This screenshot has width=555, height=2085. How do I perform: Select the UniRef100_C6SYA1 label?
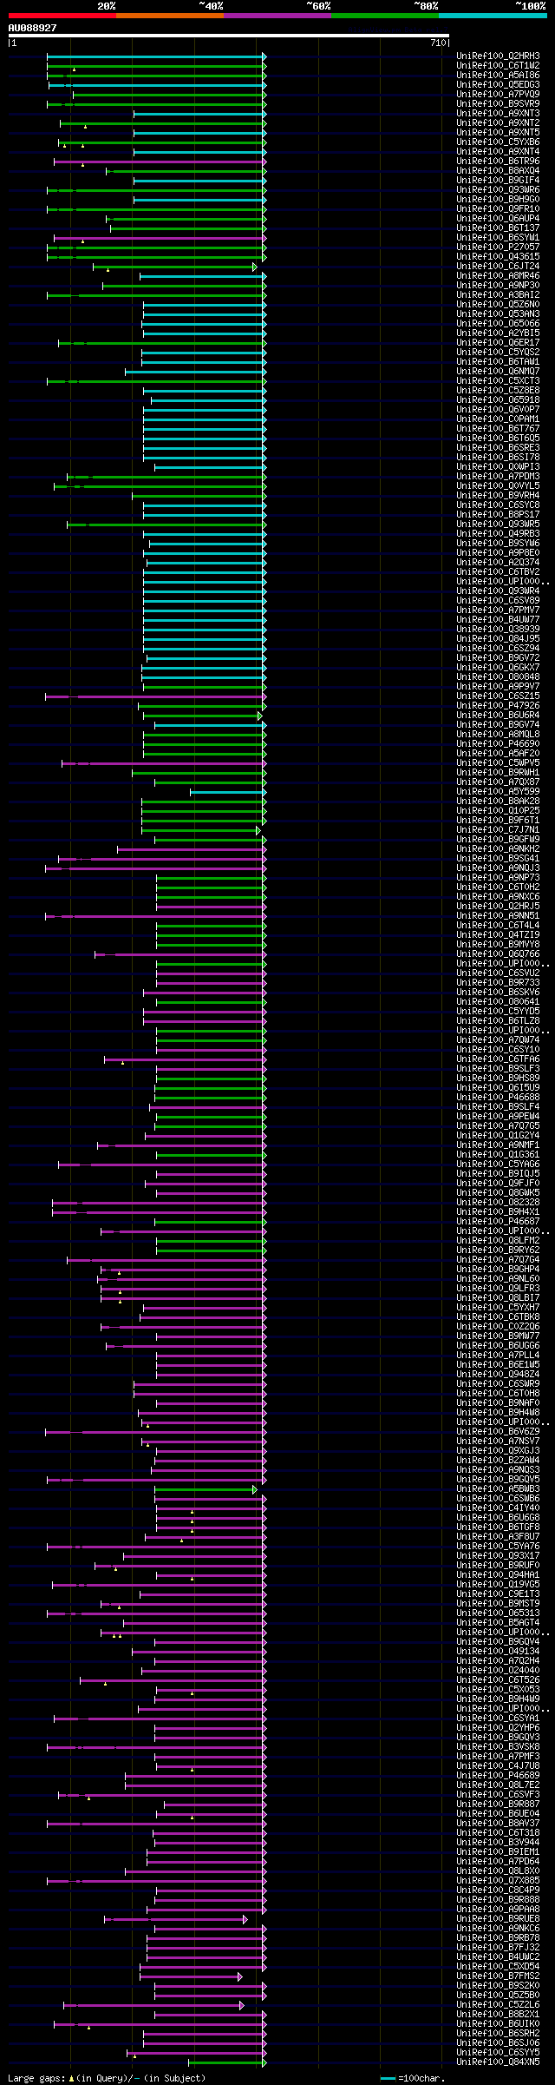coord(498,1719)
